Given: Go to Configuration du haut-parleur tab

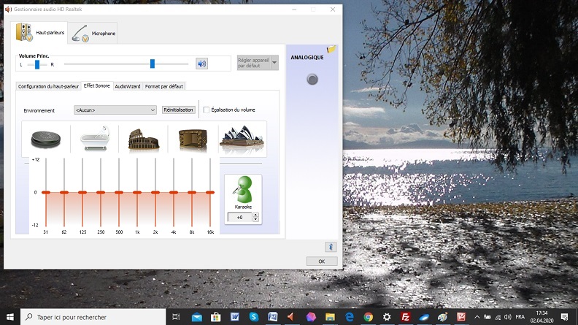Looking at the screenshot, I should (48, 86).
